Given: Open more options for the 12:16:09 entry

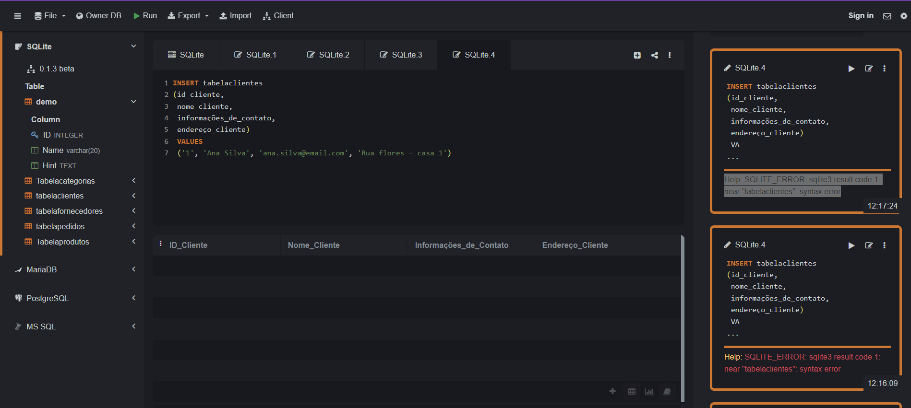Looking at the screenshot, I should click(884, 245).
